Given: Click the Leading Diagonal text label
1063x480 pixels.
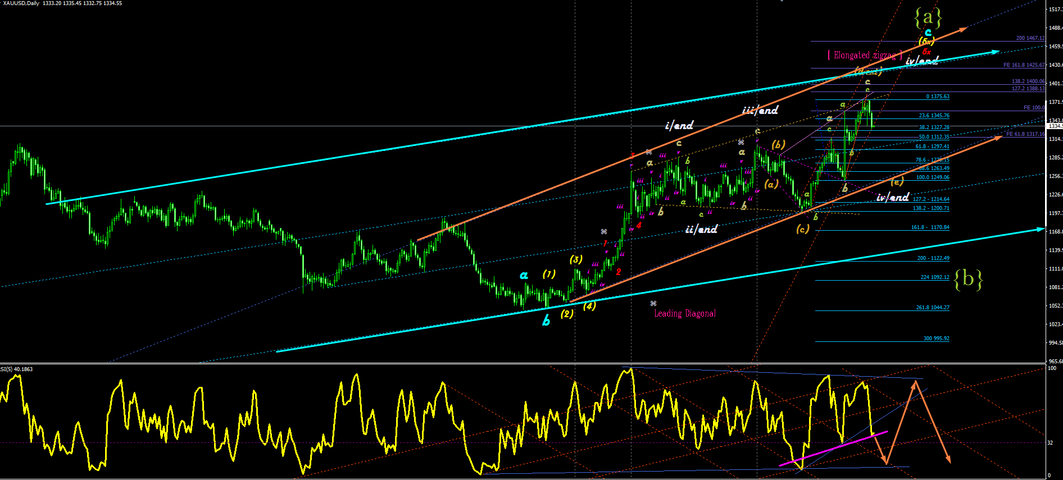Looking at the screenshot, I should click(685, 313).
